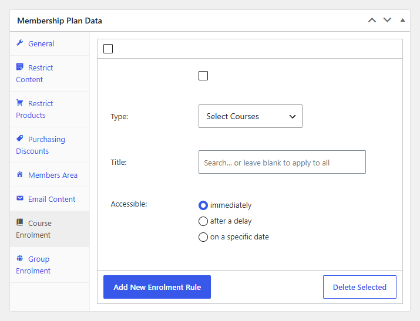Click the Title search input field
The image size is (420, 321).
tap(282, 162)
